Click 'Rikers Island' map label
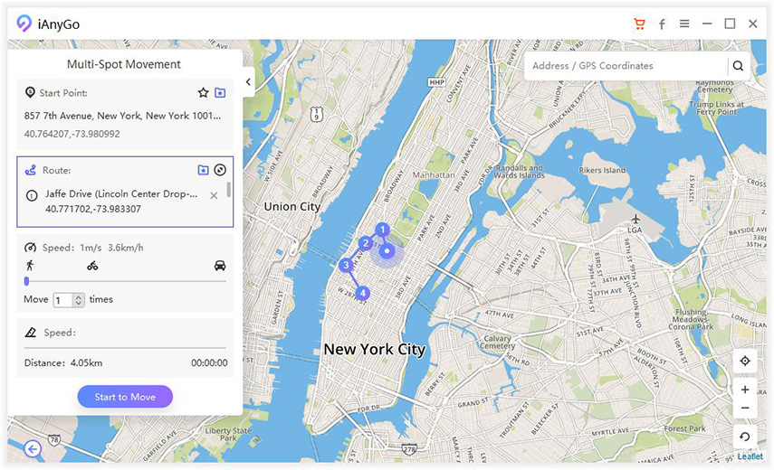This screenshot has height=470, width=774. pos(602,171)
